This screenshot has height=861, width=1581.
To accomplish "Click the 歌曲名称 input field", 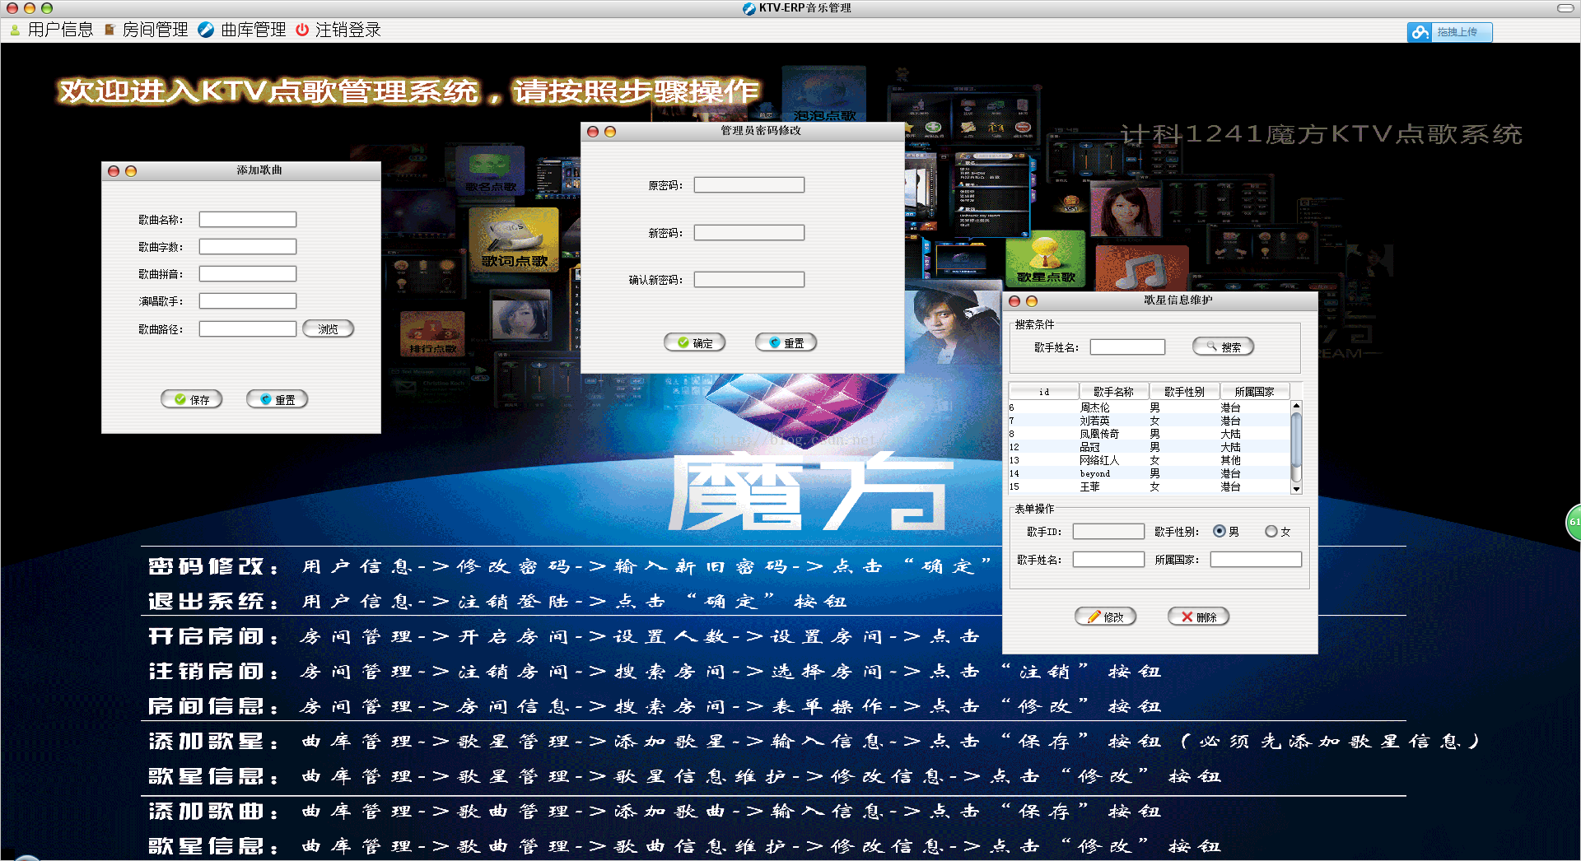I will pos(248,220).
